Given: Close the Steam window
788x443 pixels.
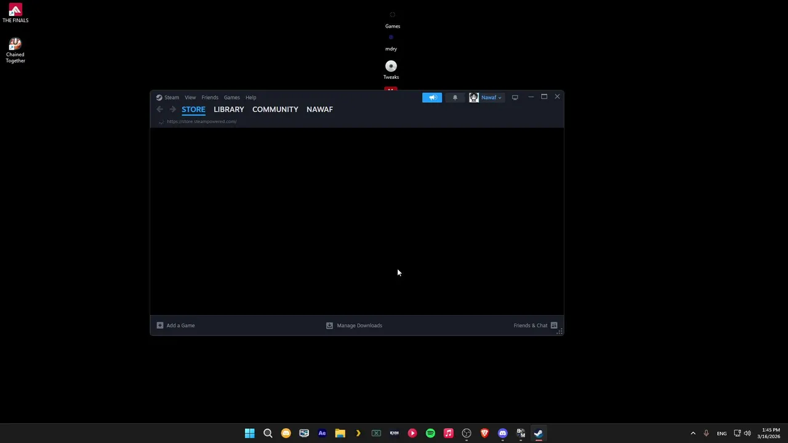Looking at the screenshot, I should pyautogui.click(x=557, y=97).
